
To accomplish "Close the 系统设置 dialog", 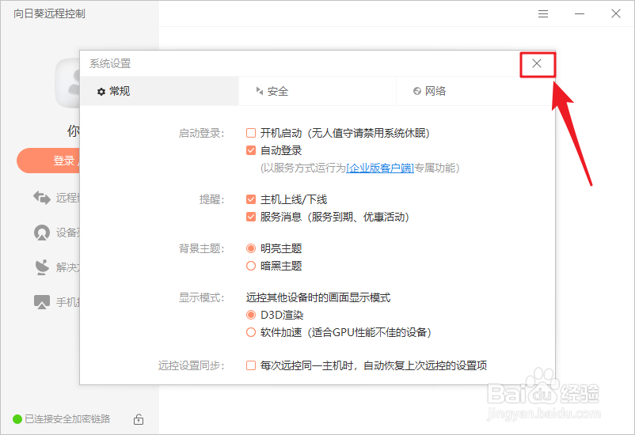I will [537, 63].
